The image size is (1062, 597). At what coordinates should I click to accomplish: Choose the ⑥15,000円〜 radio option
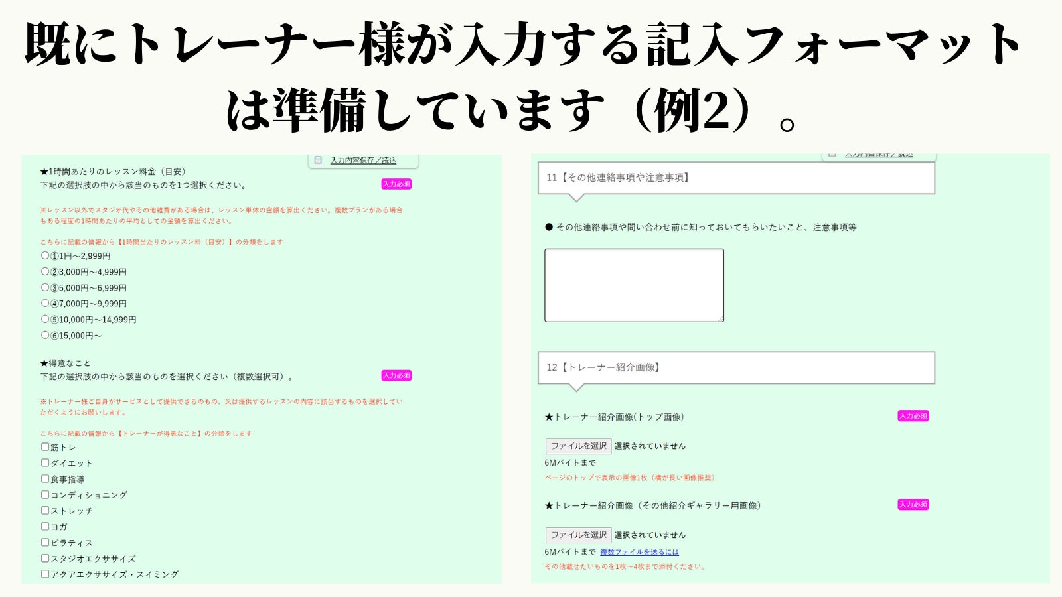click(45, 335)
